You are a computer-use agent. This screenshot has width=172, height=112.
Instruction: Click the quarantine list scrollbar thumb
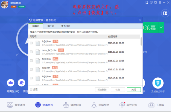tap(141, 41)
